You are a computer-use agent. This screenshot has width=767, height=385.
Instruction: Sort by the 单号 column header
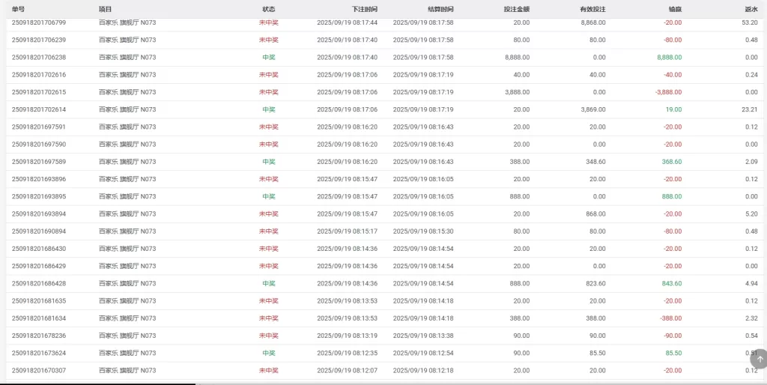(19, 9)
